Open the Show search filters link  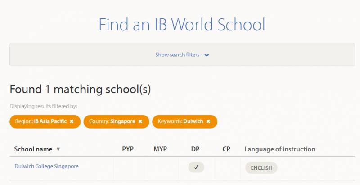coord(177,55)
